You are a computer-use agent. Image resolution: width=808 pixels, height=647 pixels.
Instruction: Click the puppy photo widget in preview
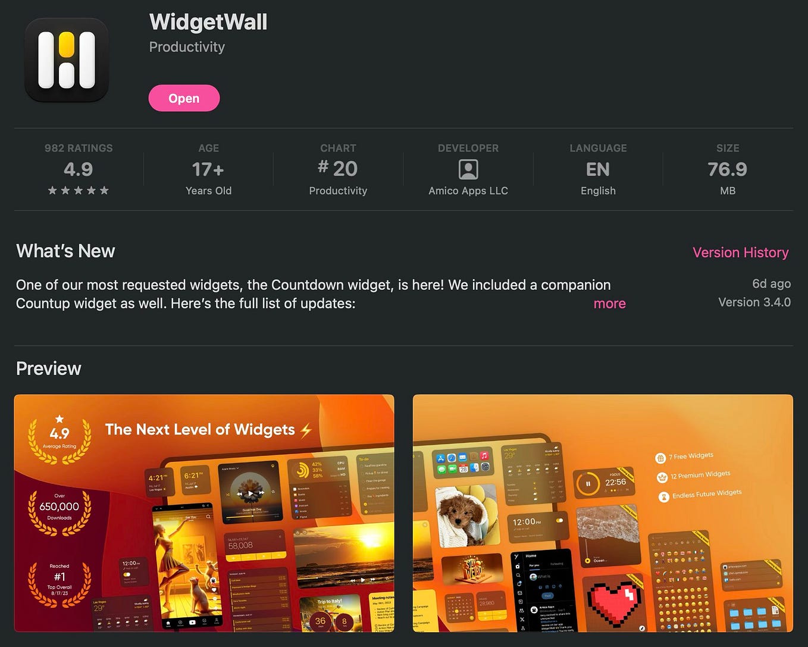tap(465, 516)
